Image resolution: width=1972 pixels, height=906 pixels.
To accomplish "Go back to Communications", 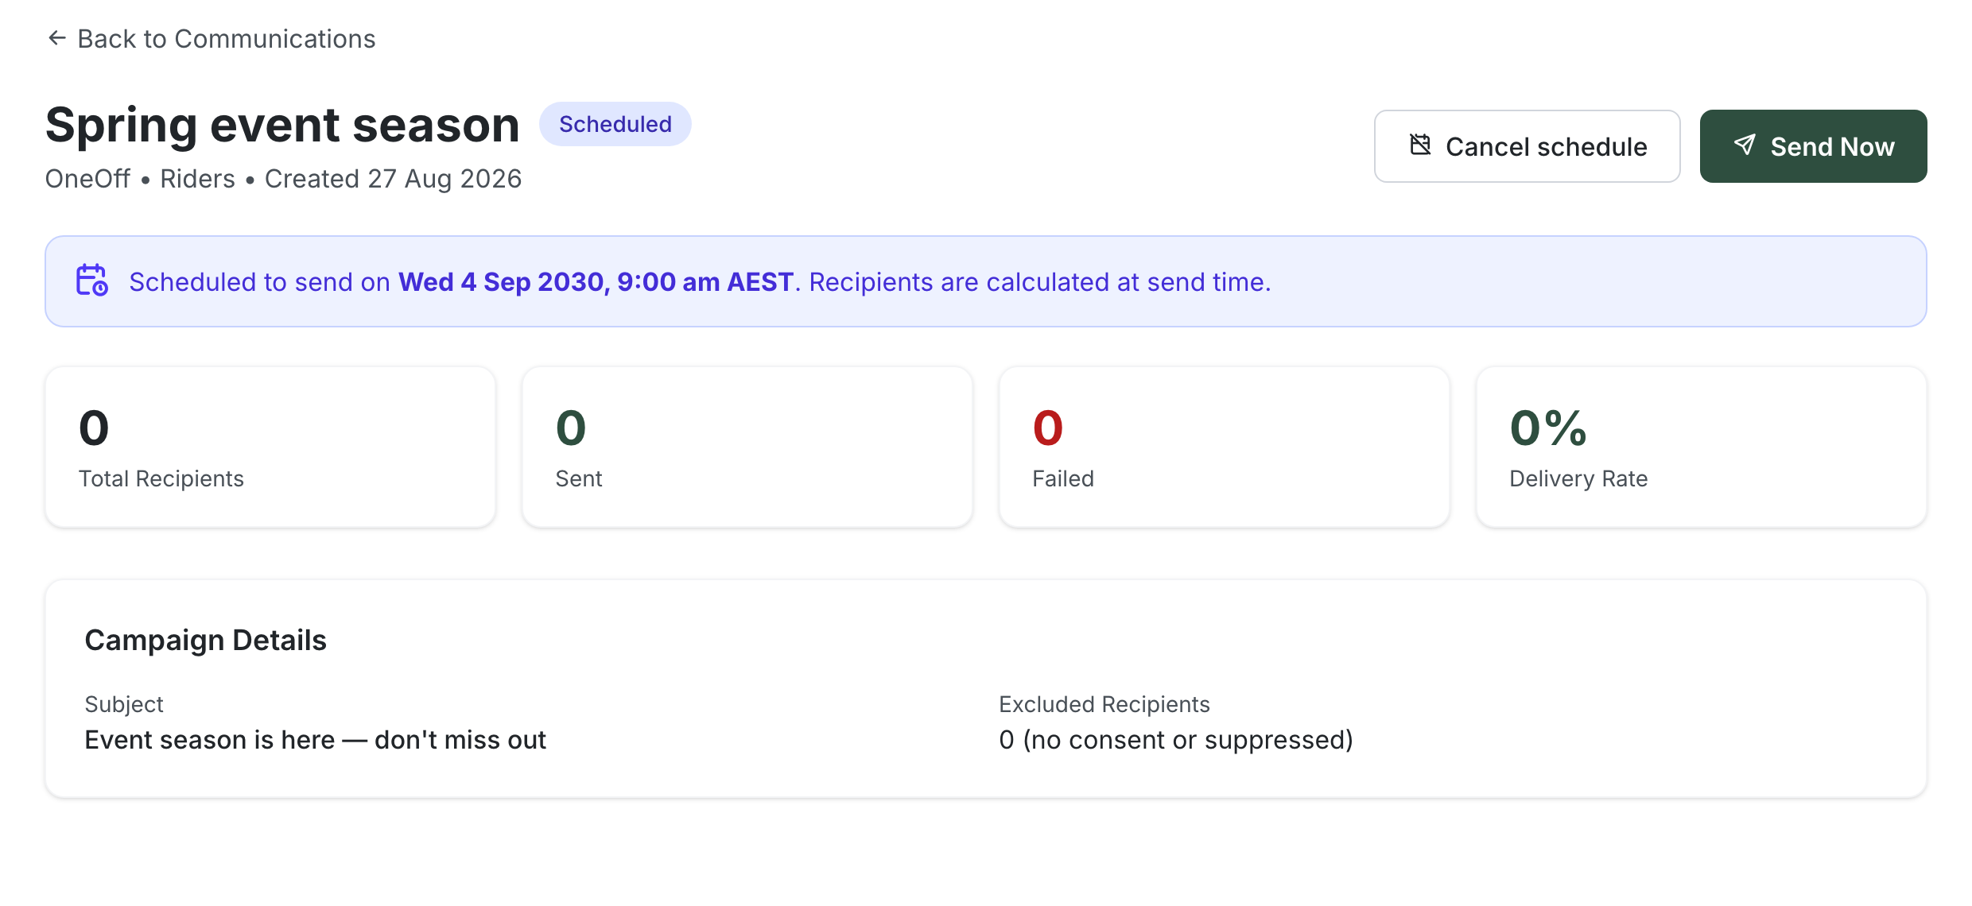I will (211, 38).
